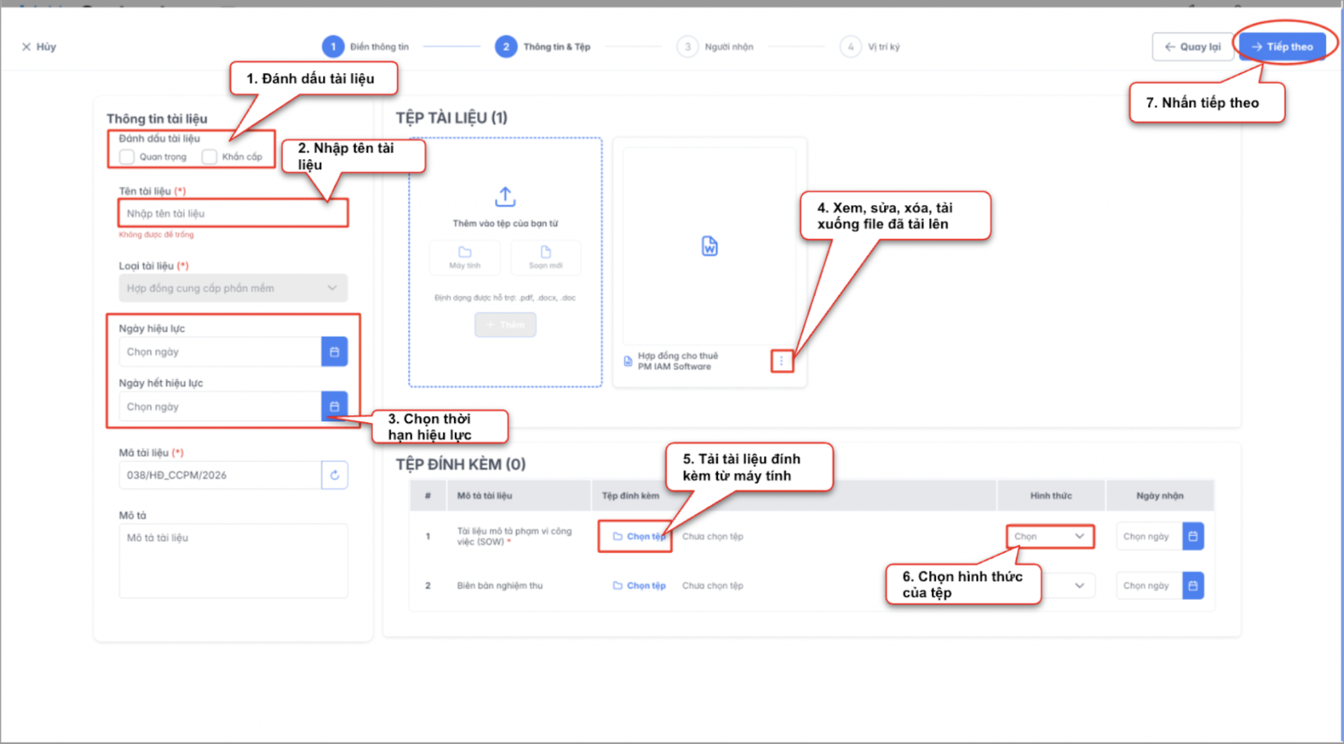Screen dimensions: 1344x744
Task: Go to step 1 Điền thông tin
Action: pos(333,46)
